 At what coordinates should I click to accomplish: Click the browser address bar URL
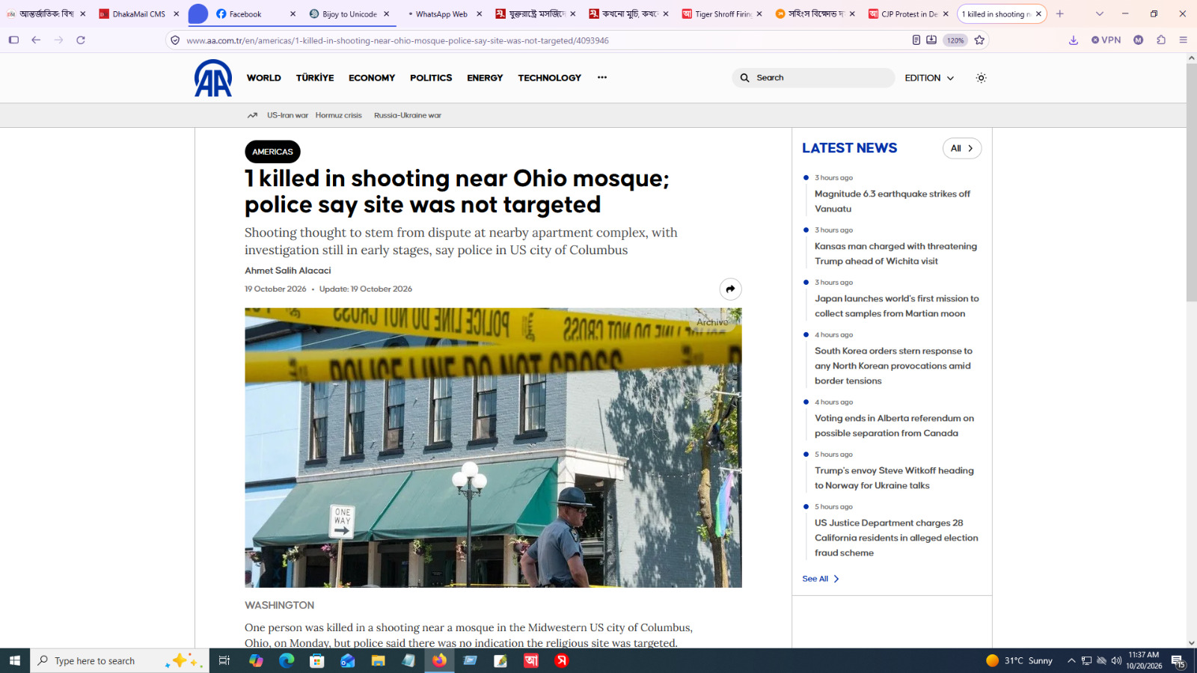[x=397, y=40]
